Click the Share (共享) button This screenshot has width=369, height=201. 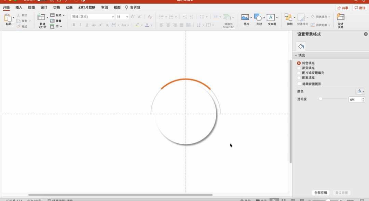click(342, 8)
